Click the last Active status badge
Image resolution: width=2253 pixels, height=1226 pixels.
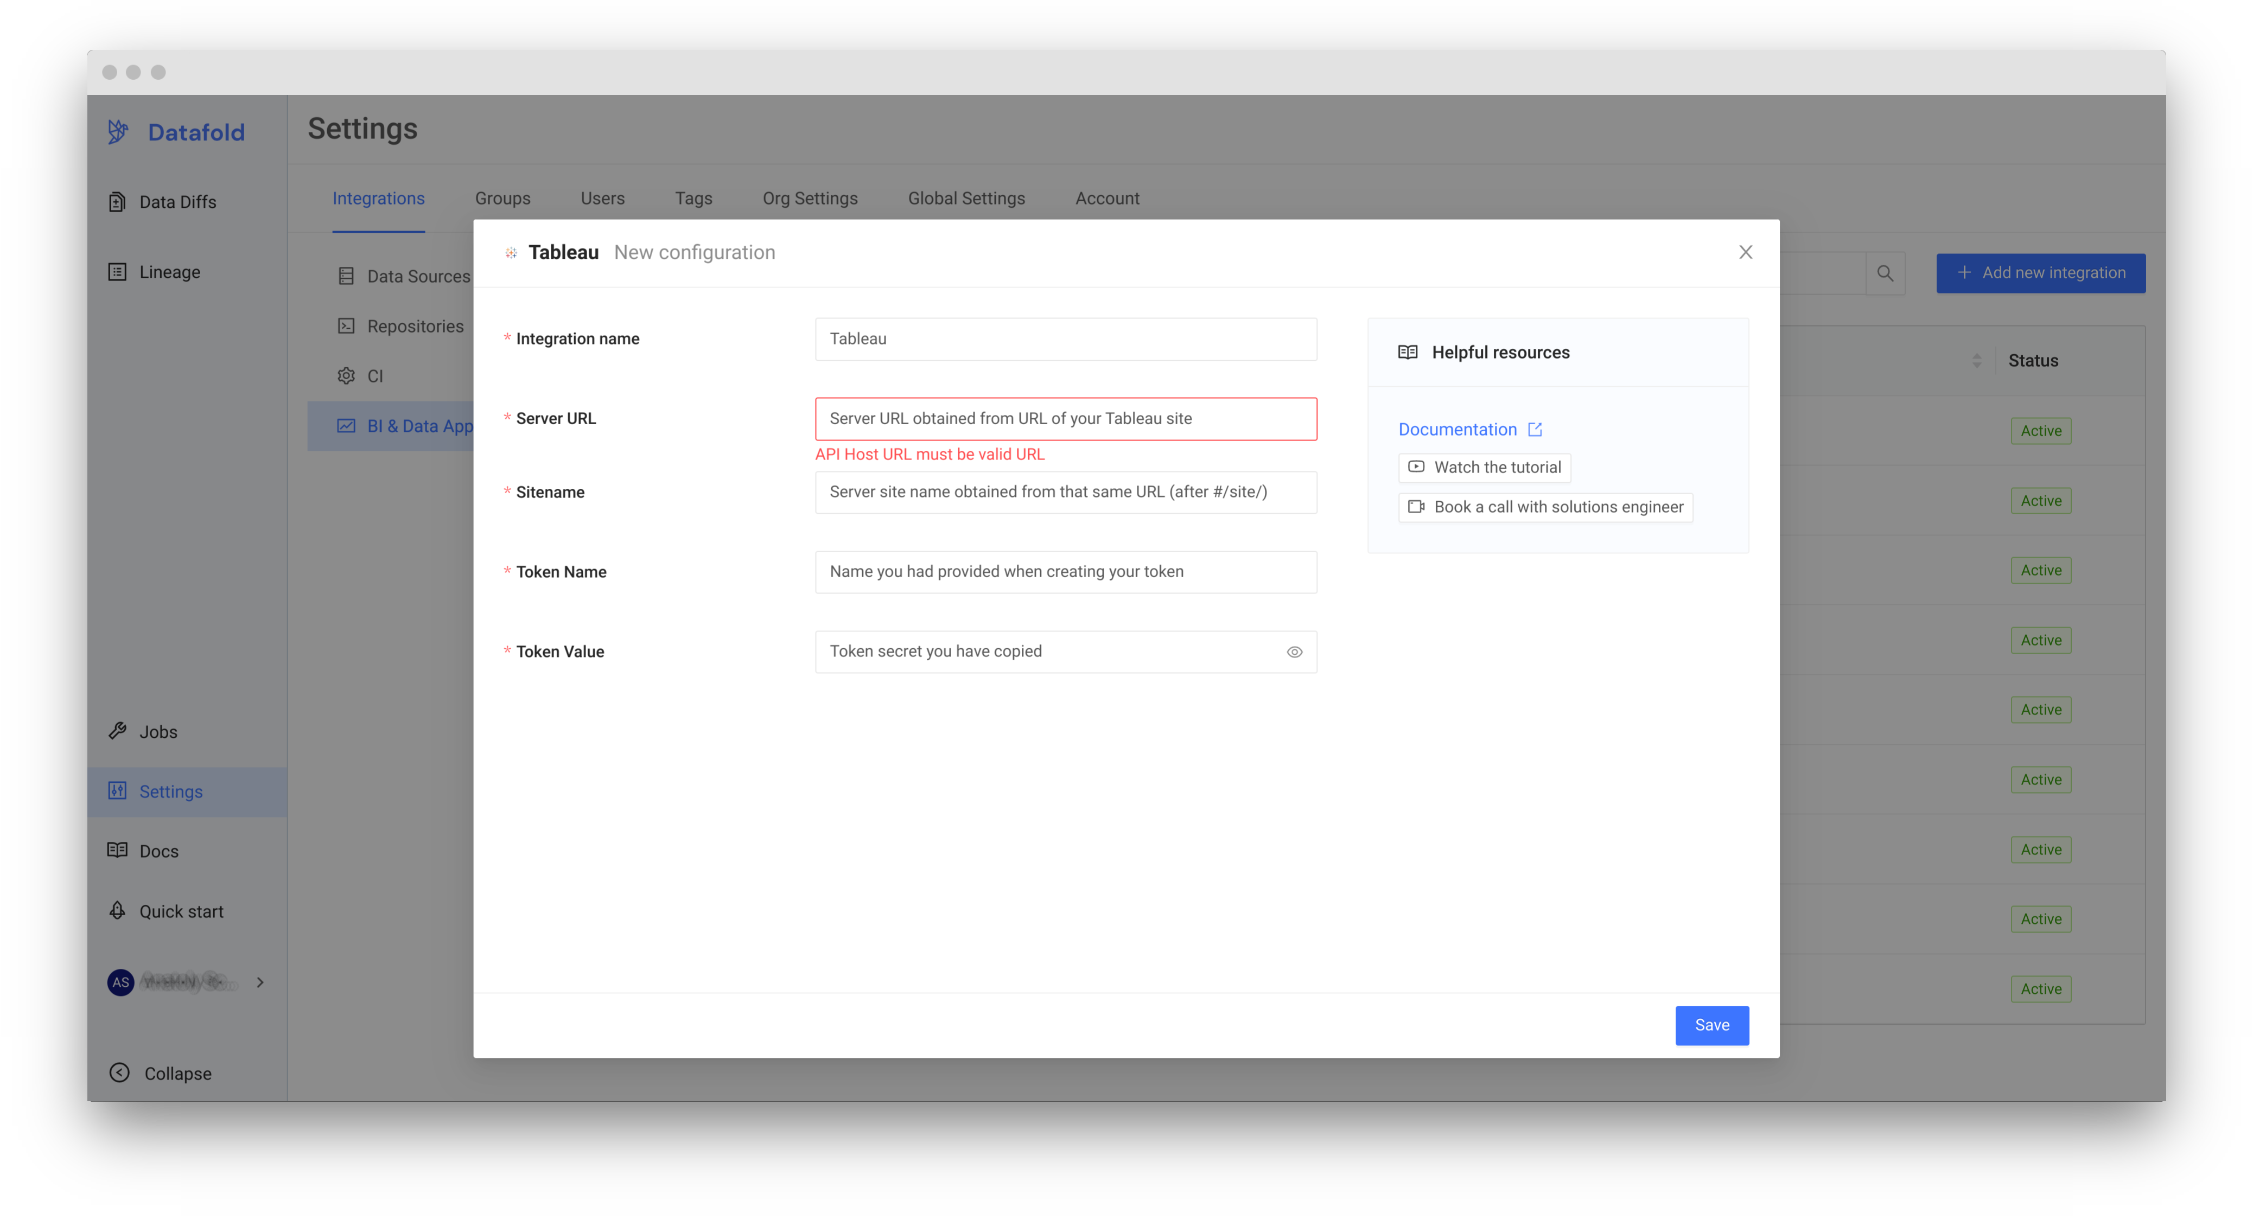click(x=2040, y=989)
